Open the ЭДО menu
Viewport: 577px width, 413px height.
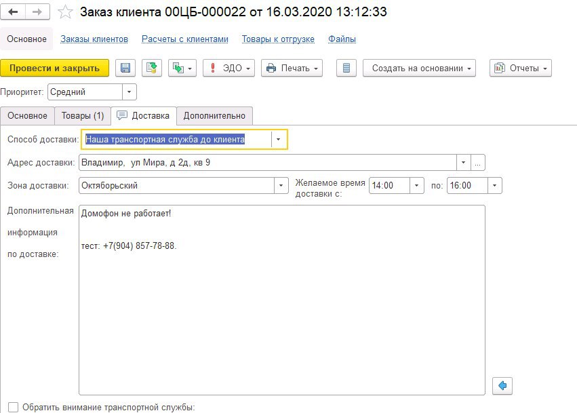click(x=228, y=68)
